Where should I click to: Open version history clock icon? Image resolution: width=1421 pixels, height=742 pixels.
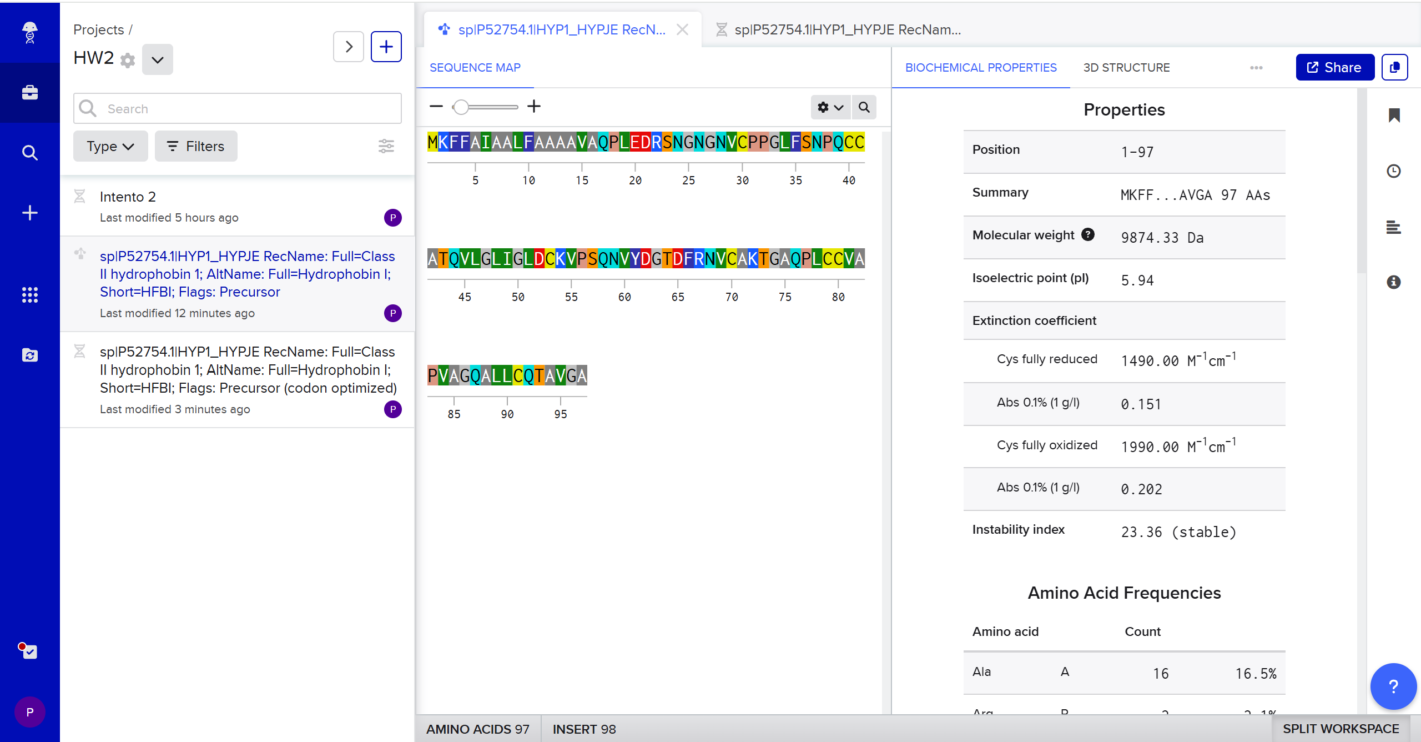coord(1394,171)
